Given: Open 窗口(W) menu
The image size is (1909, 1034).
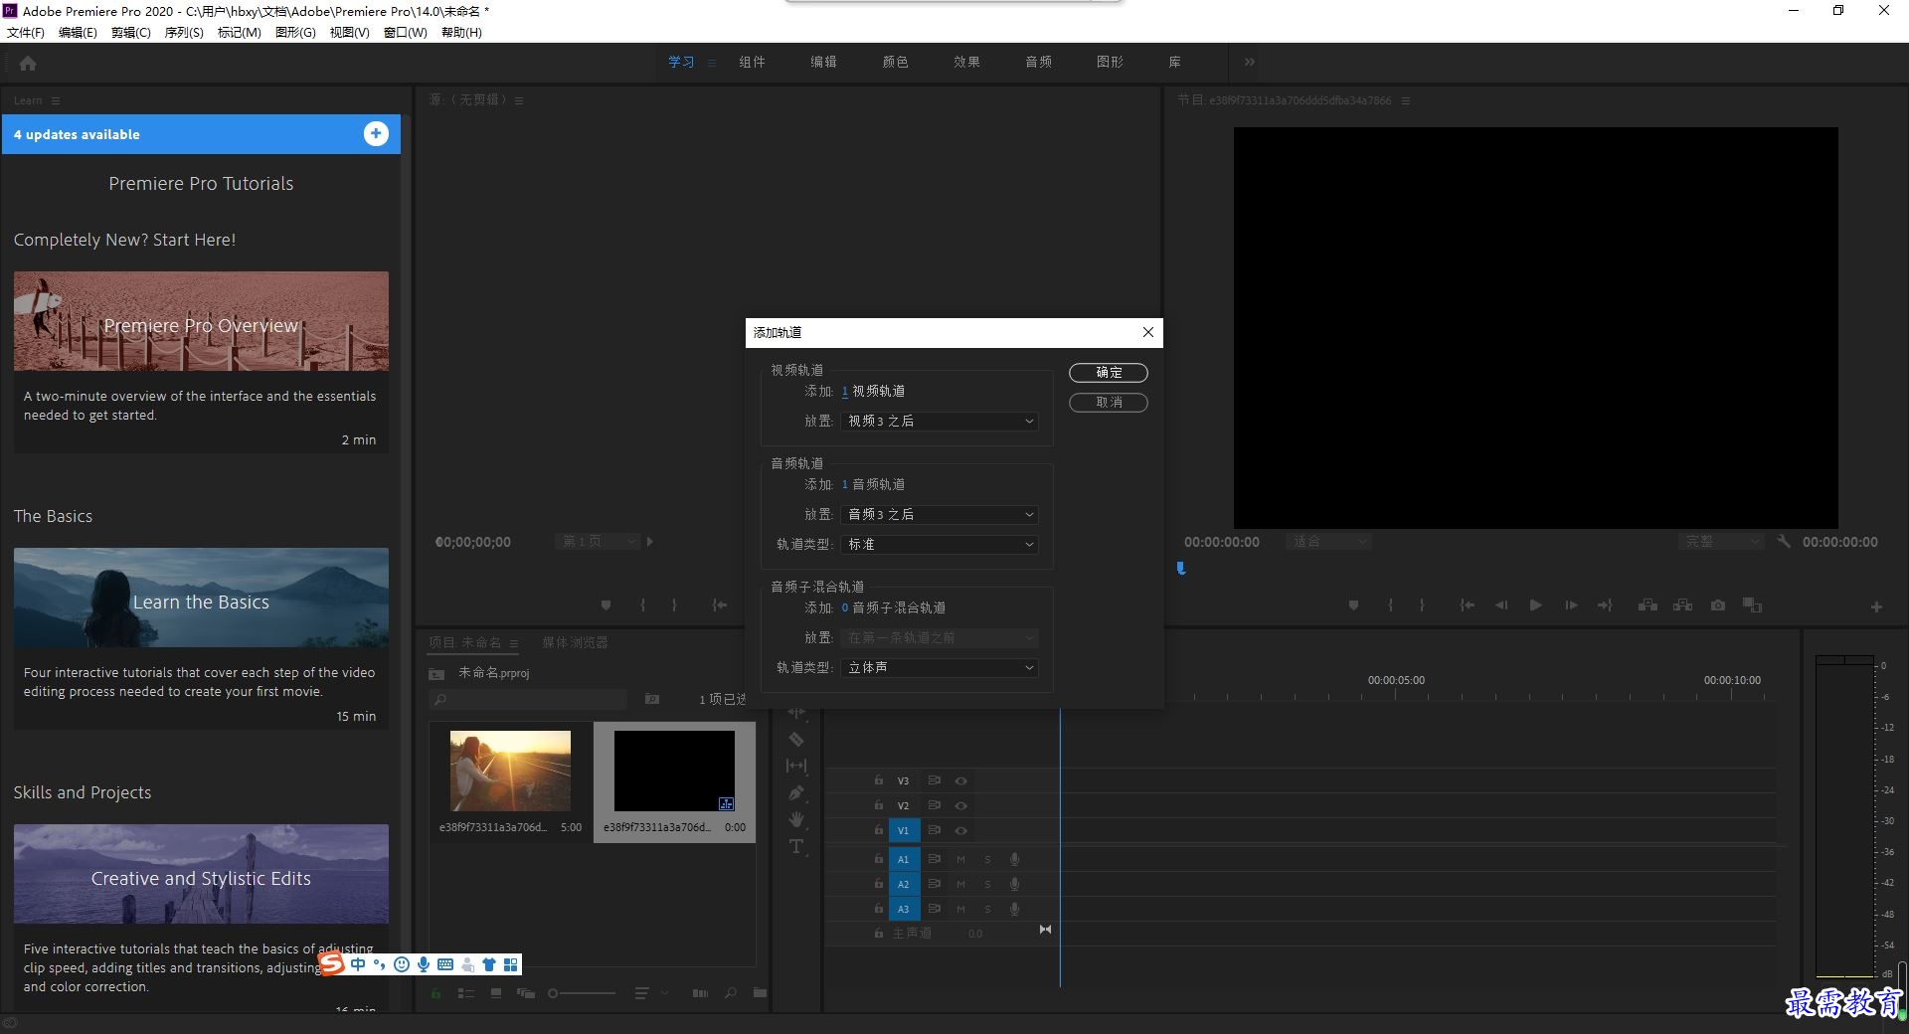Looking at the screenshot, I should pyautogui.click(x=405, y=32).
